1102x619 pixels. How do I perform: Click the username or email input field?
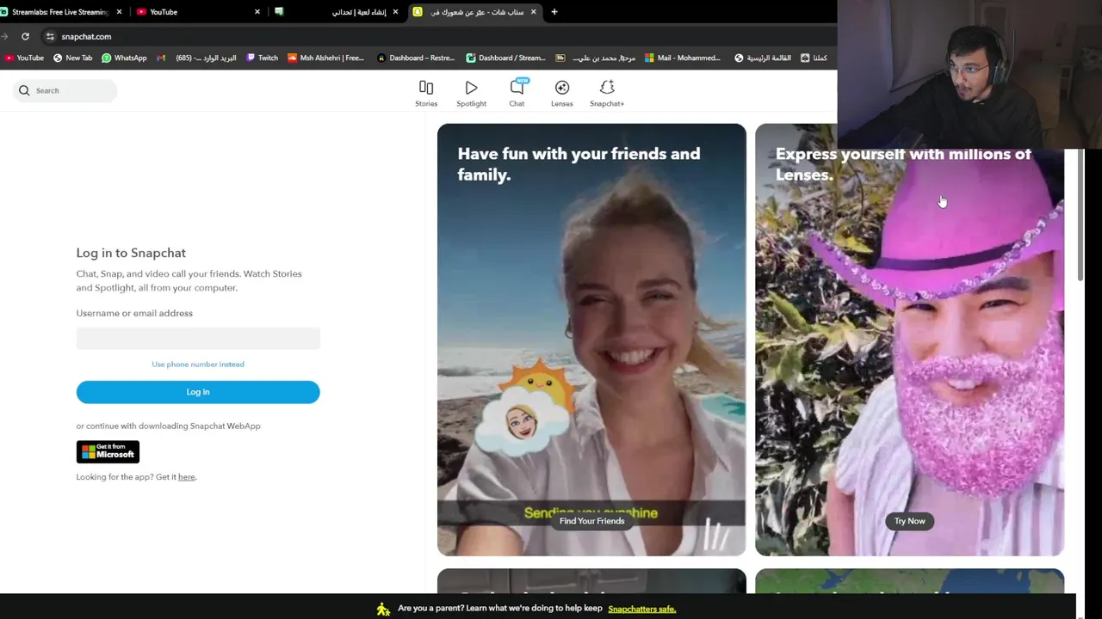point(198,339)
